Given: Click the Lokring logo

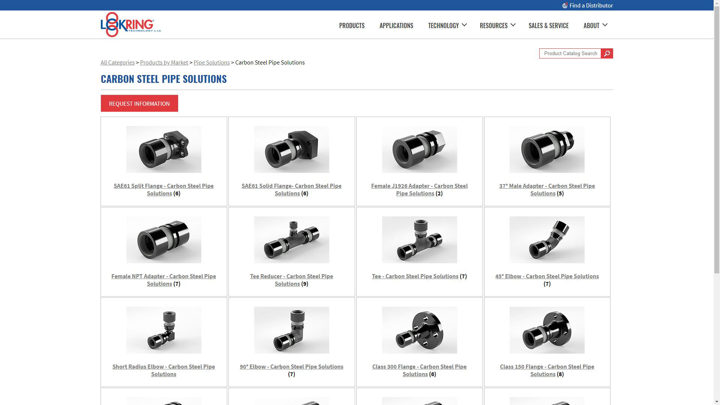Looking at the screenshot, I should click(130, 25).
